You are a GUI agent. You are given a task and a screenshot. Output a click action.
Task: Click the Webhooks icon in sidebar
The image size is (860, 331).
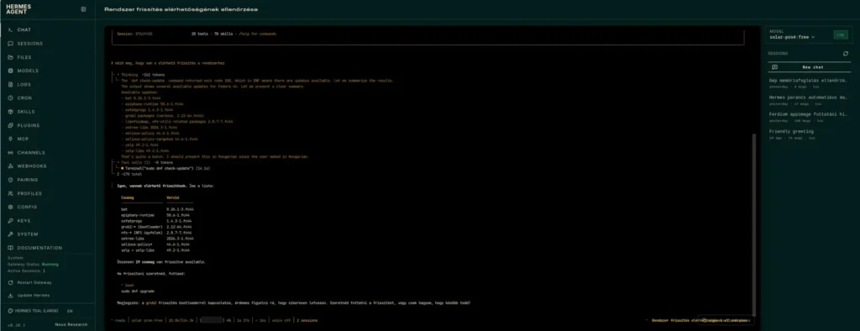click(10, 165)
